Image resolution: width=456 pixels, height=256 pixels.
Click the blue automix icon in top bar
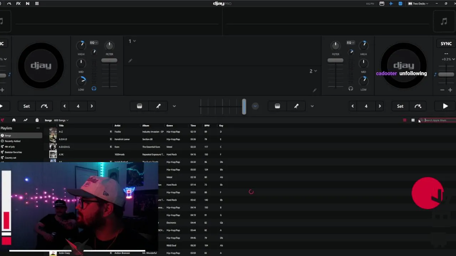(x=400, y=4)
